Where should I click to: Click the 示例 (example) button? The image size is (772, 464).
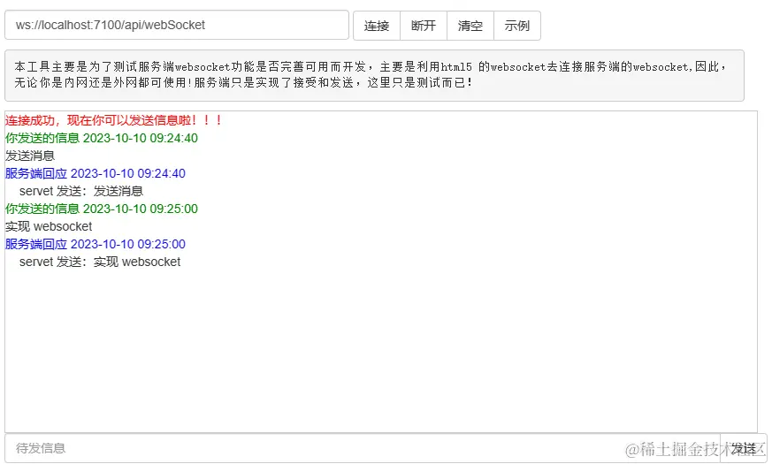click(517, 26)
